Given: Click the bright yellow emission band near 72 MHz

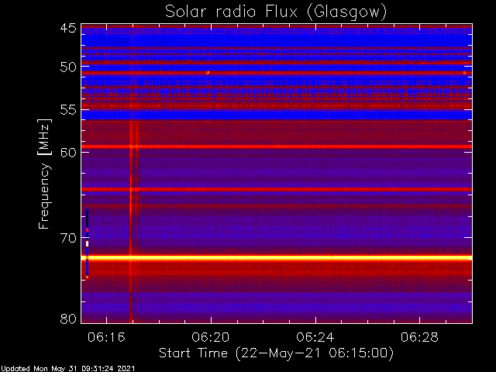Looking at the screenshot, I should click(277, 258).
